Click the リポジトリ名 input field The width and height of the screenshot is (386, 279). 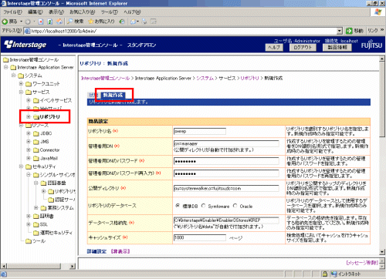tap(200, 131)
